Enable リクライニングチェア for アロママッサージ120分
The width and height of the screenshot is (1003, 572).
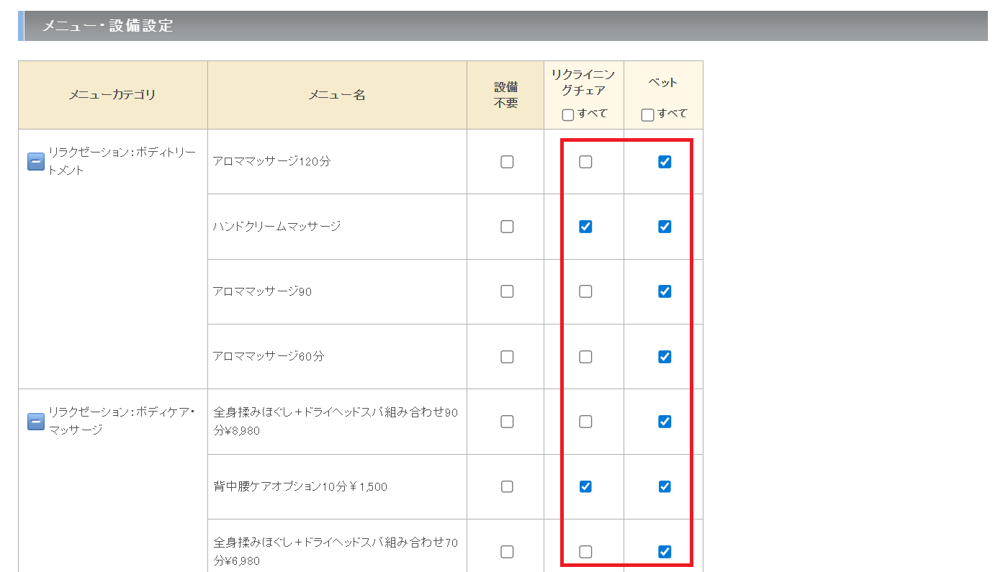pos(585,162)
